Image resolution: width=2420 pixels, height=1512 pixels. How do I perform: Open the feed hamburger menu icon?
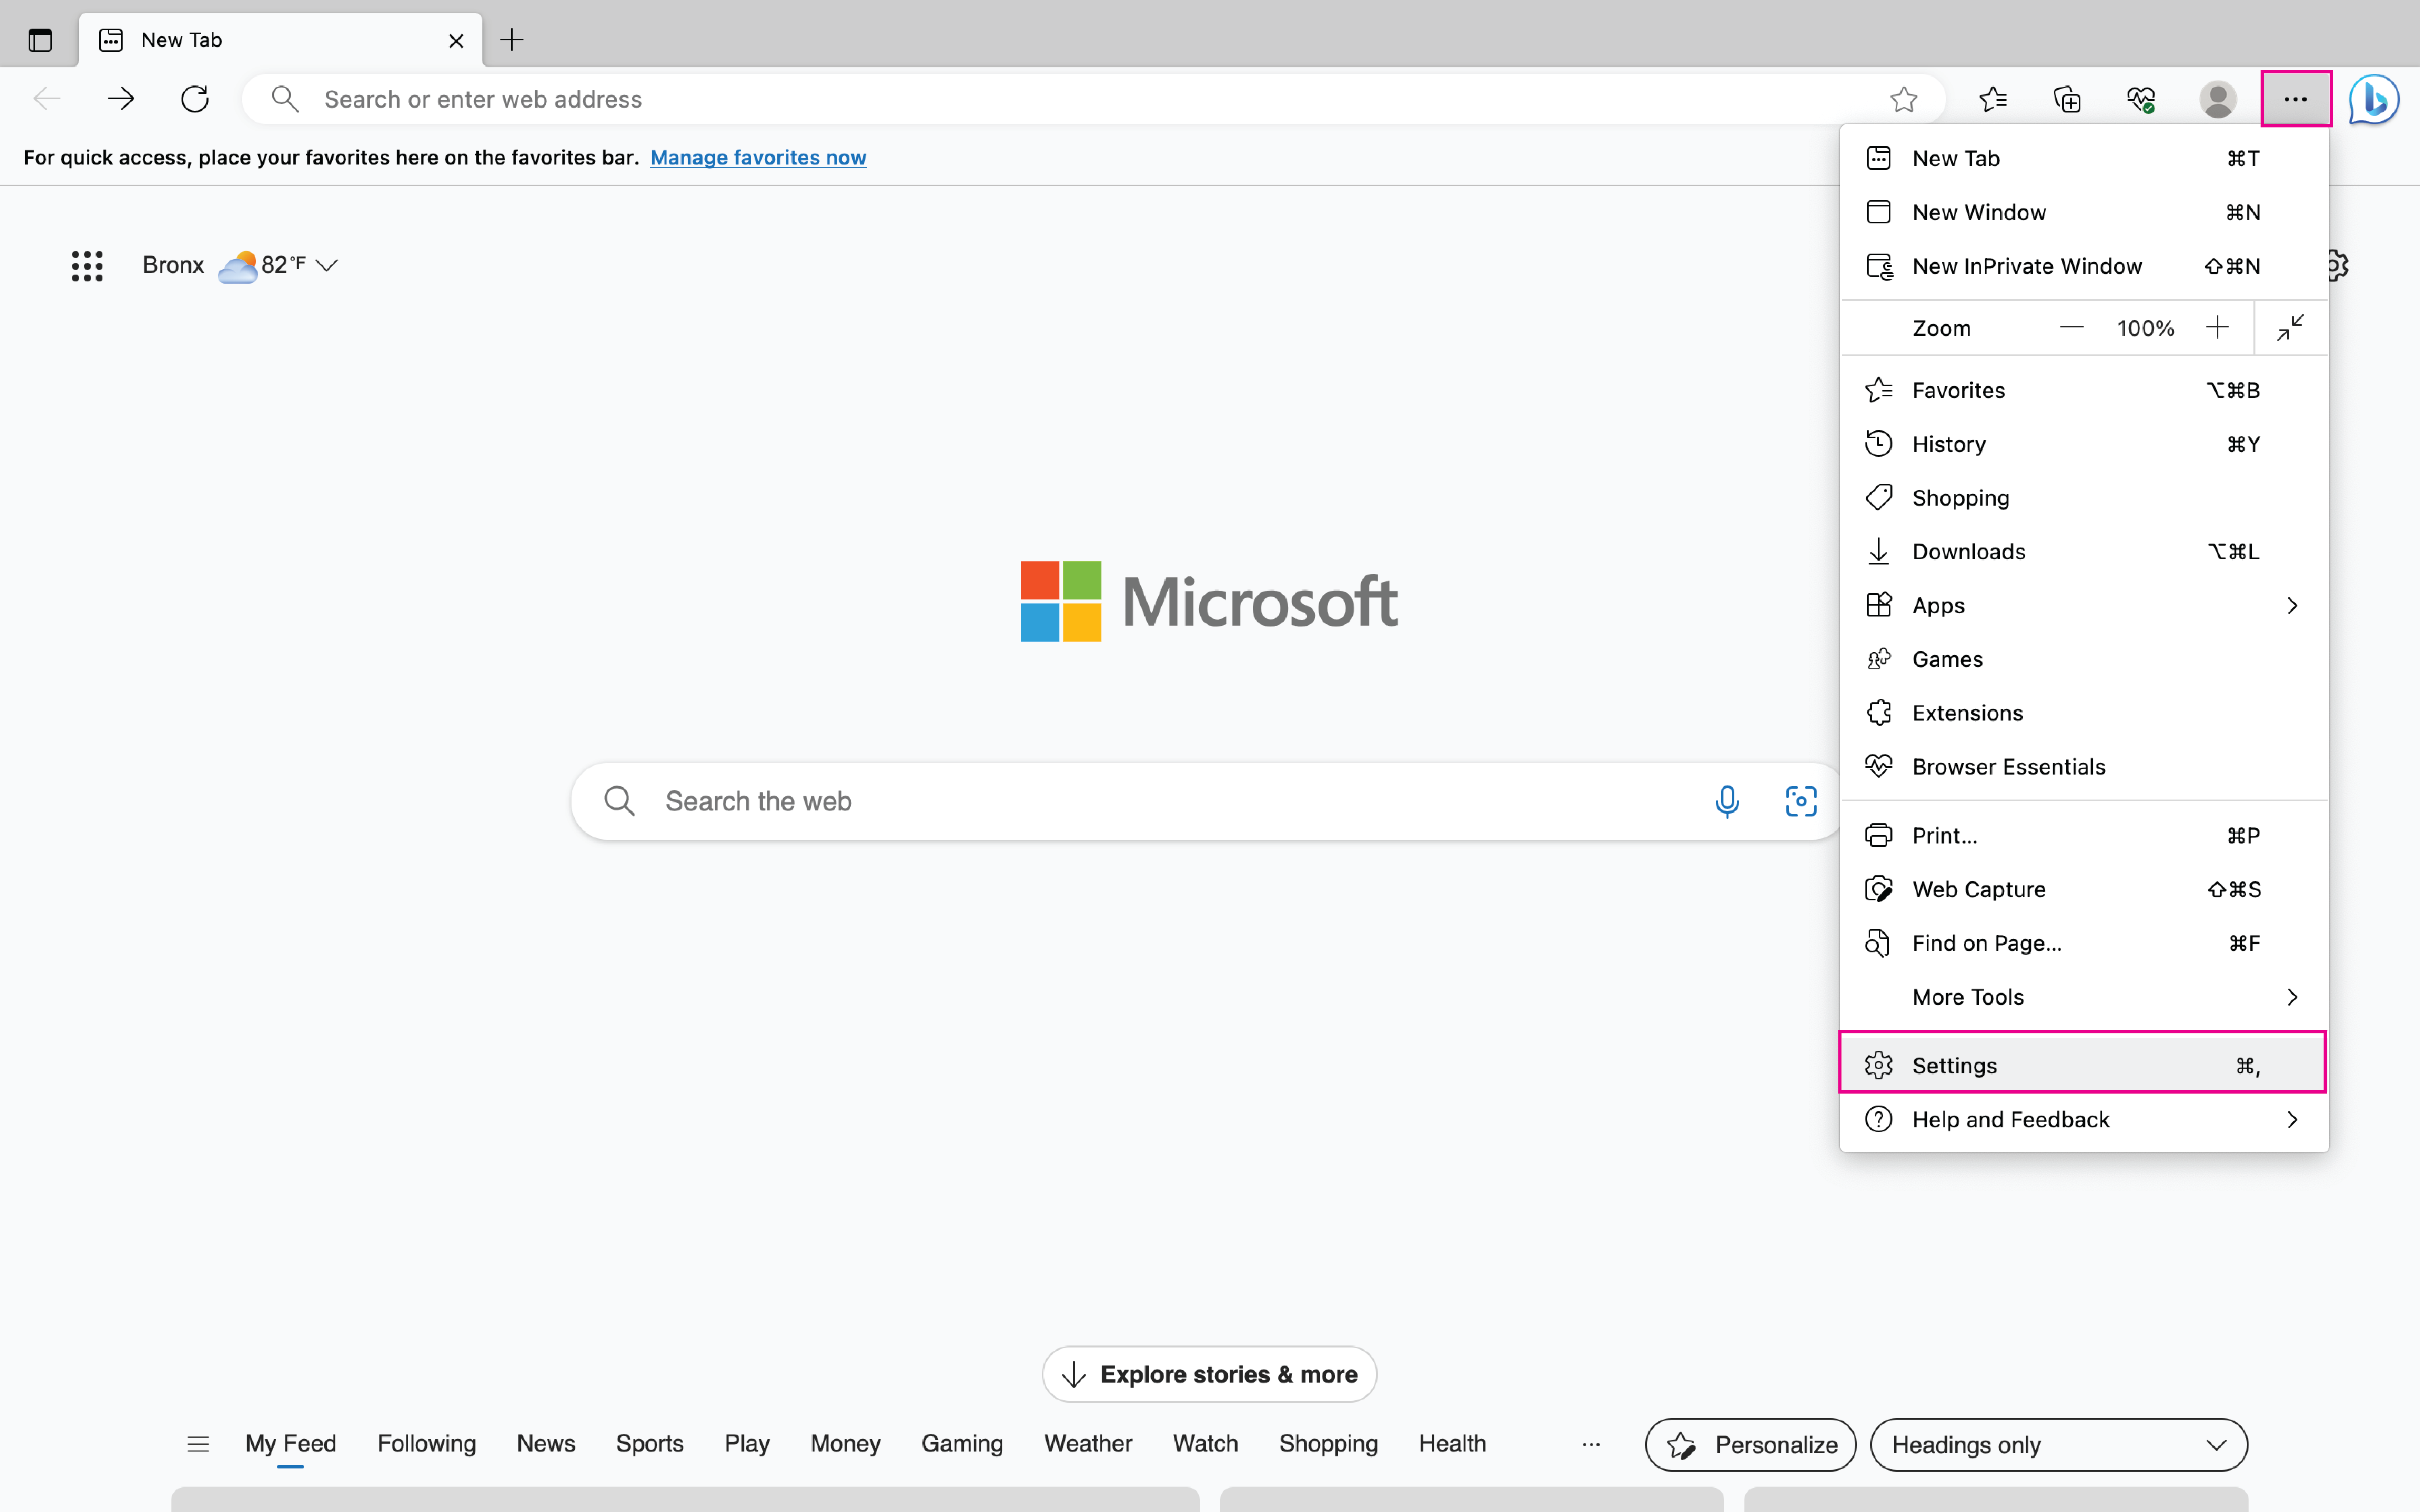click(x=198, y=1443)
